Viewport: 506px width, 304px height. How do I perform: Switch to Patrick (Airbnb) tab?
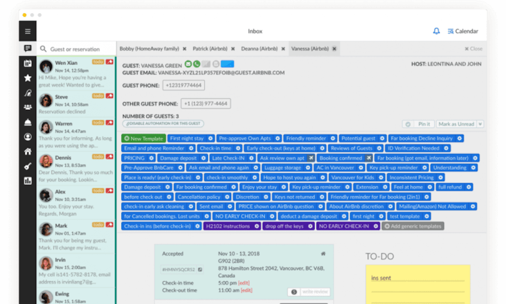pos(210,49)
